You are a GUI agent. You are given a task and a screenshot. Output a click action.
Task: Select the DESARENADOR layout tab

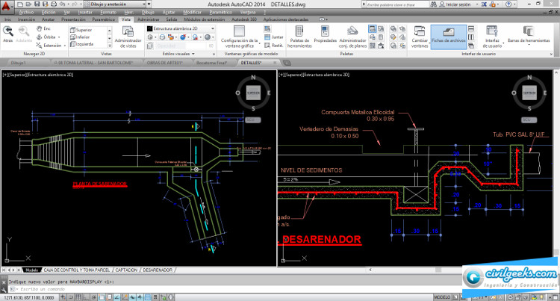157,270
